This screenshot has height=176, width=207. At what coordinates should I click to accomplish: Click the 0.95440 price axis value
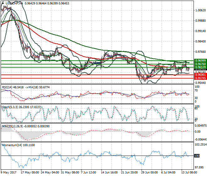200,83
